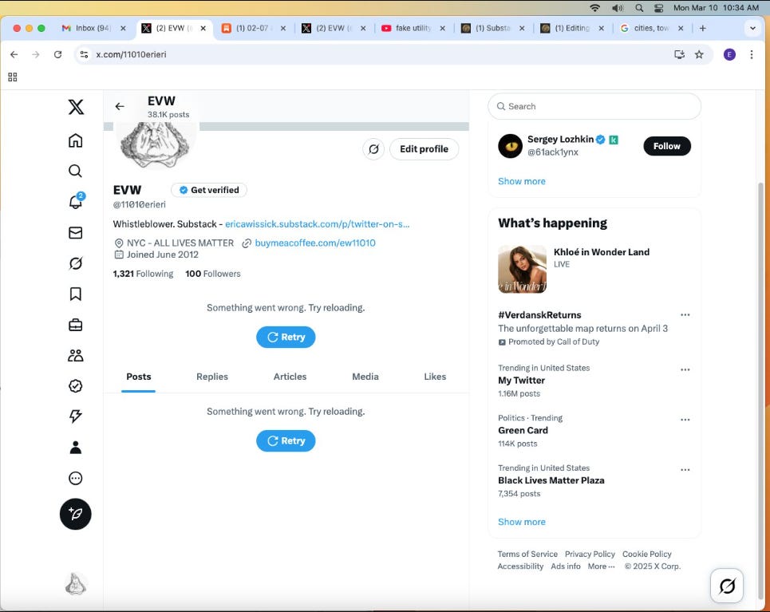Open Notifications bell with 2 badge
The width and height of the screenshot is (770, 612).
click(76, 201)
